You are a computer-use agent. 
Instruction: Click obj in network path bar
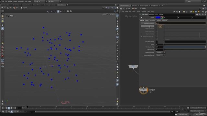(128, 9)
